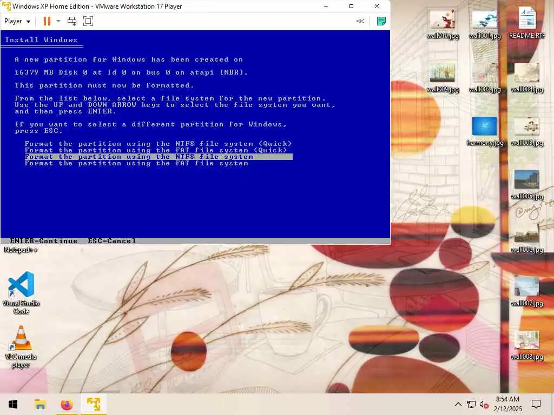Show hidden system tray icons chevron
554x415 pixels.
click(x=458, y=404)
